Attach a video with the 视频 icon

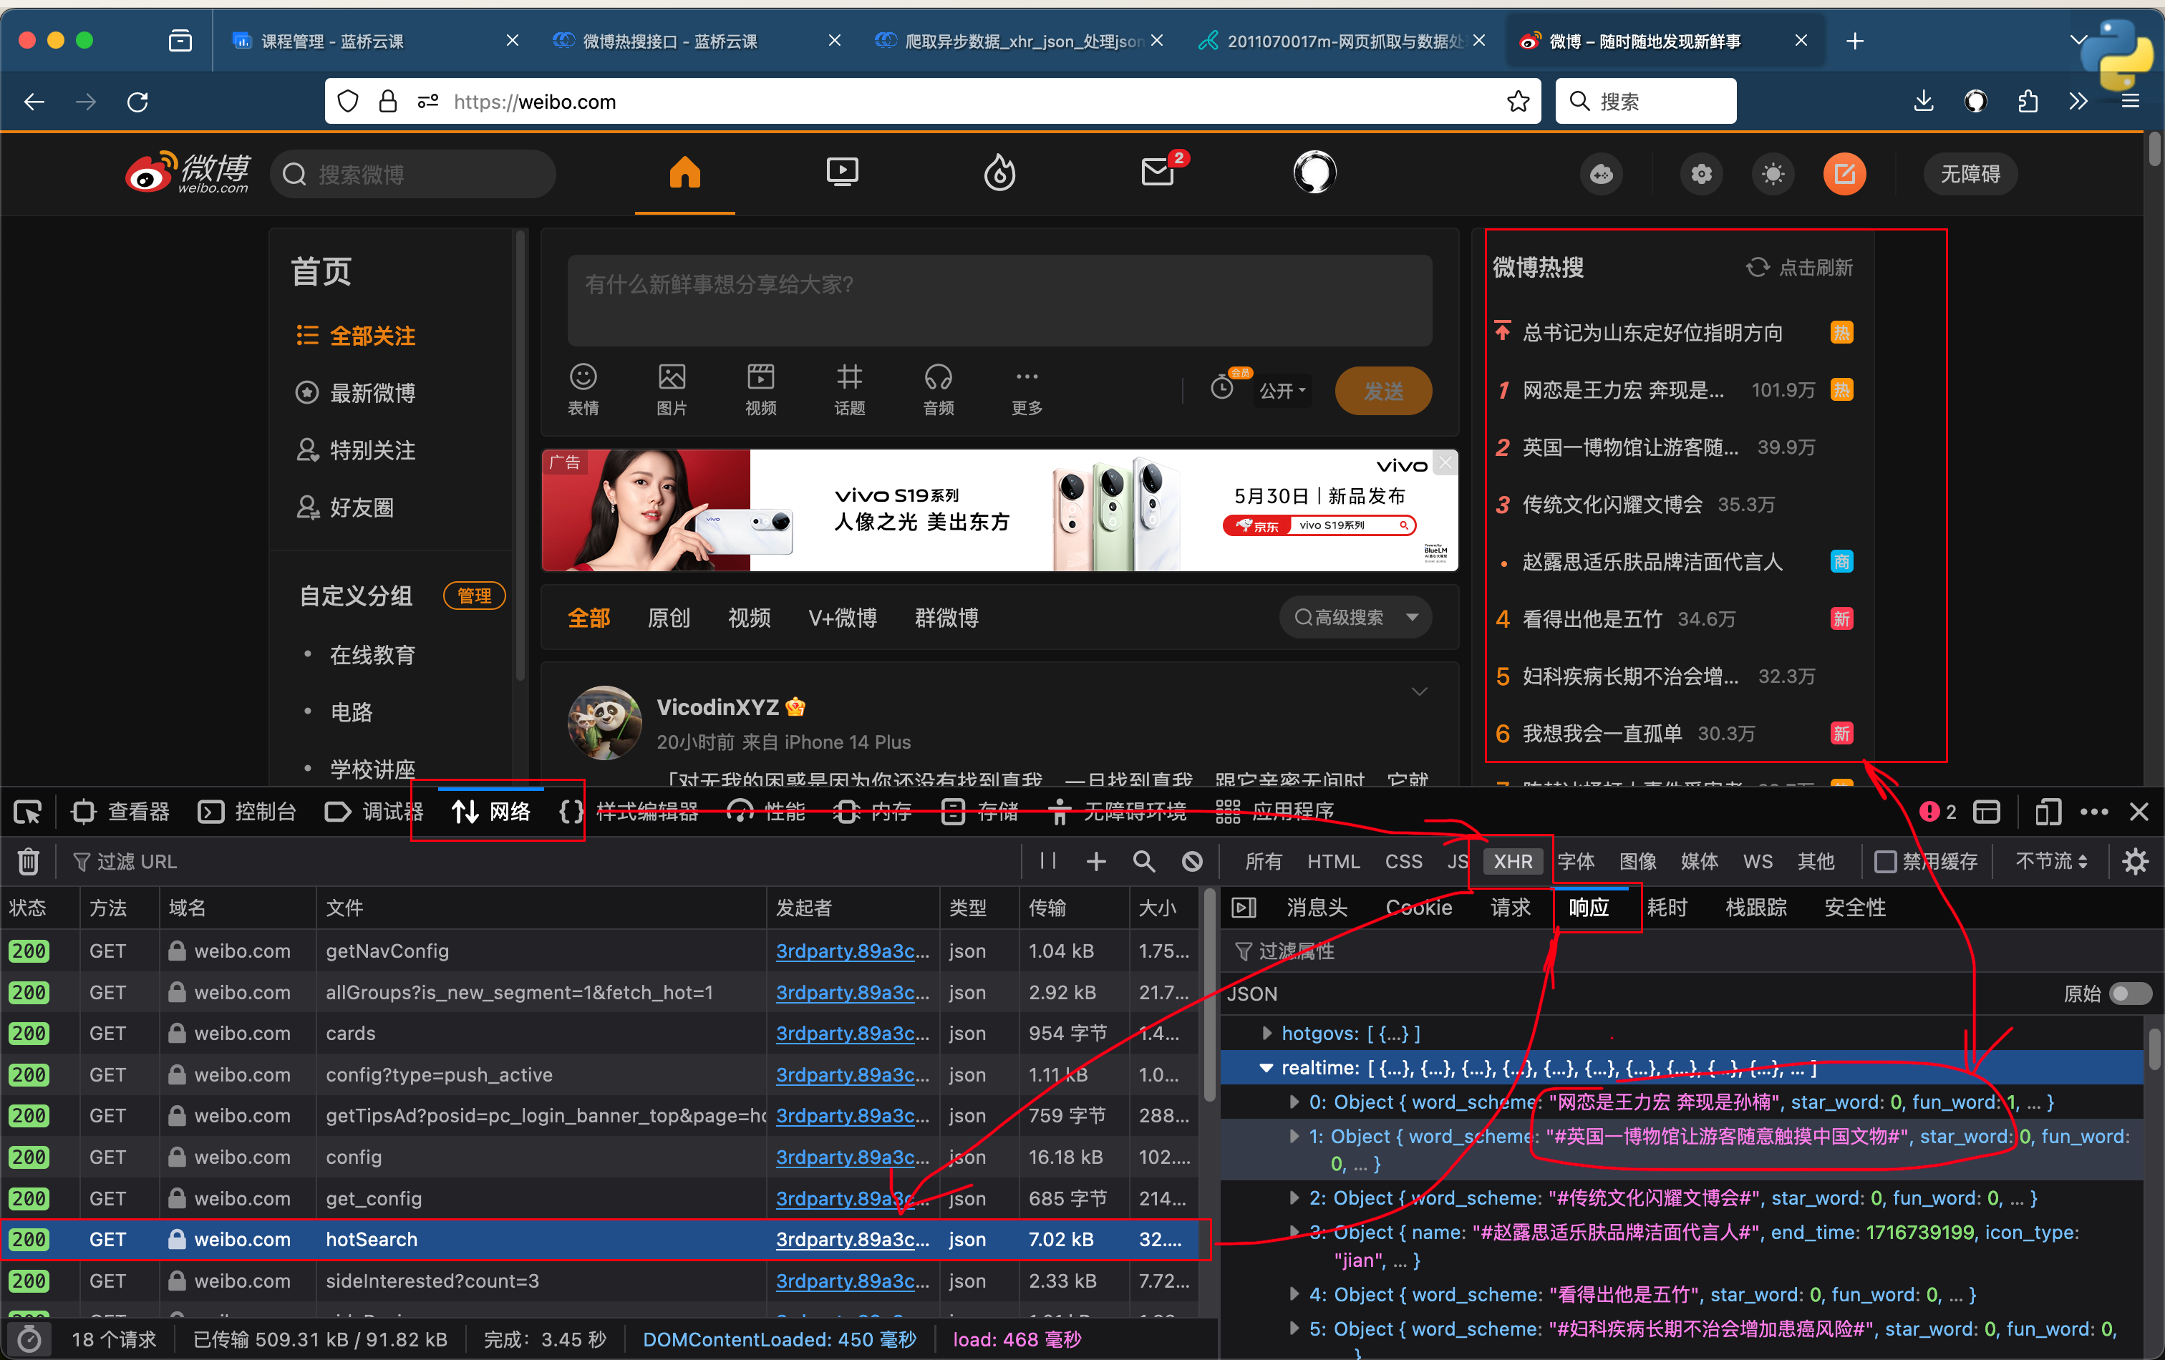coord(760,388)
